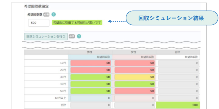Click the 合計 field in 20代 row
This screenshot has height=109, width=219.
178,70
